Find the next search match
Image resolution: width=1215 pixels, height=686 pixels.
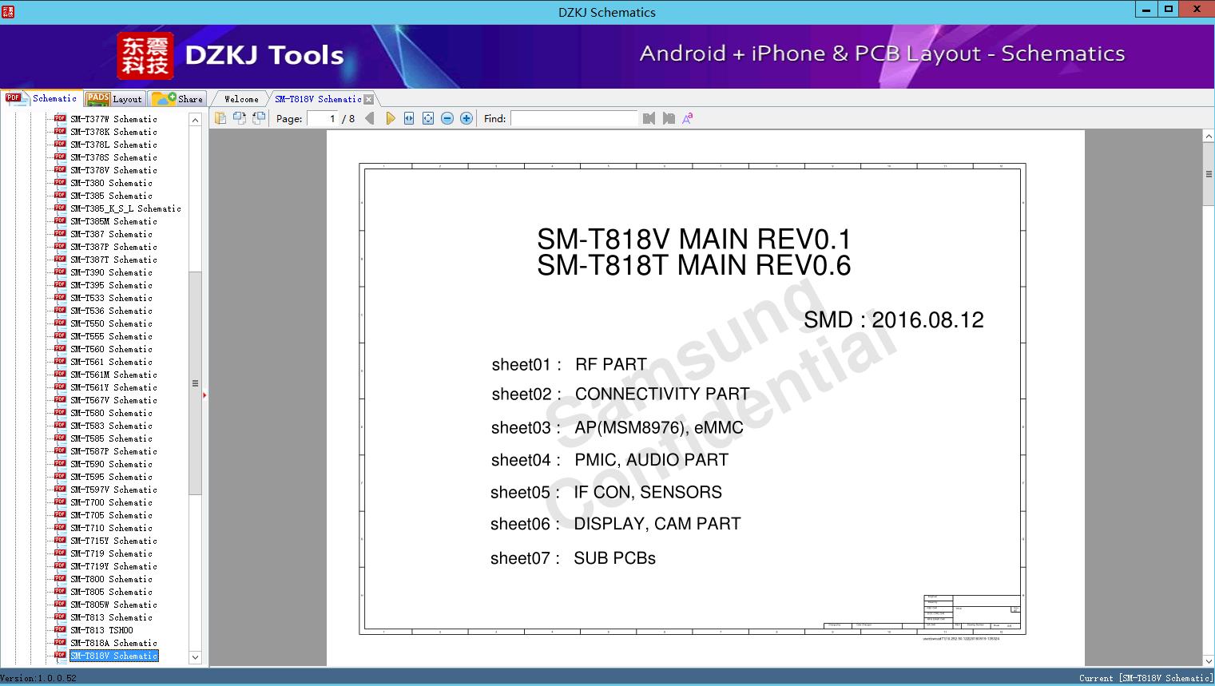click(669, 118)
